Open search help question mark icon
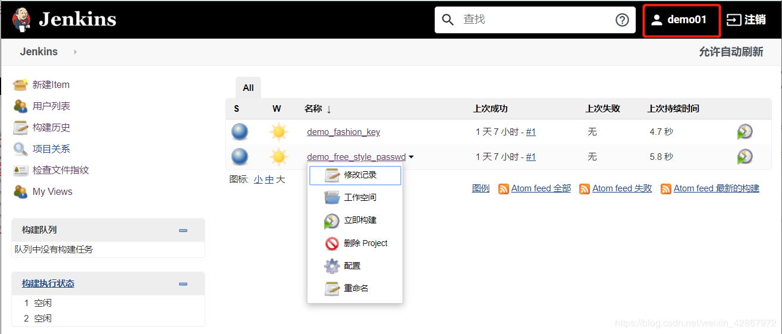The image size is (782, 334). tap(622, 20)
